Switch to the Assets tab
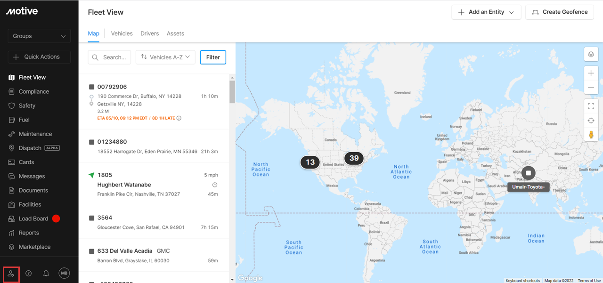Image resolution: width=603 pixels, height=283 pixels. click(175, 33)
